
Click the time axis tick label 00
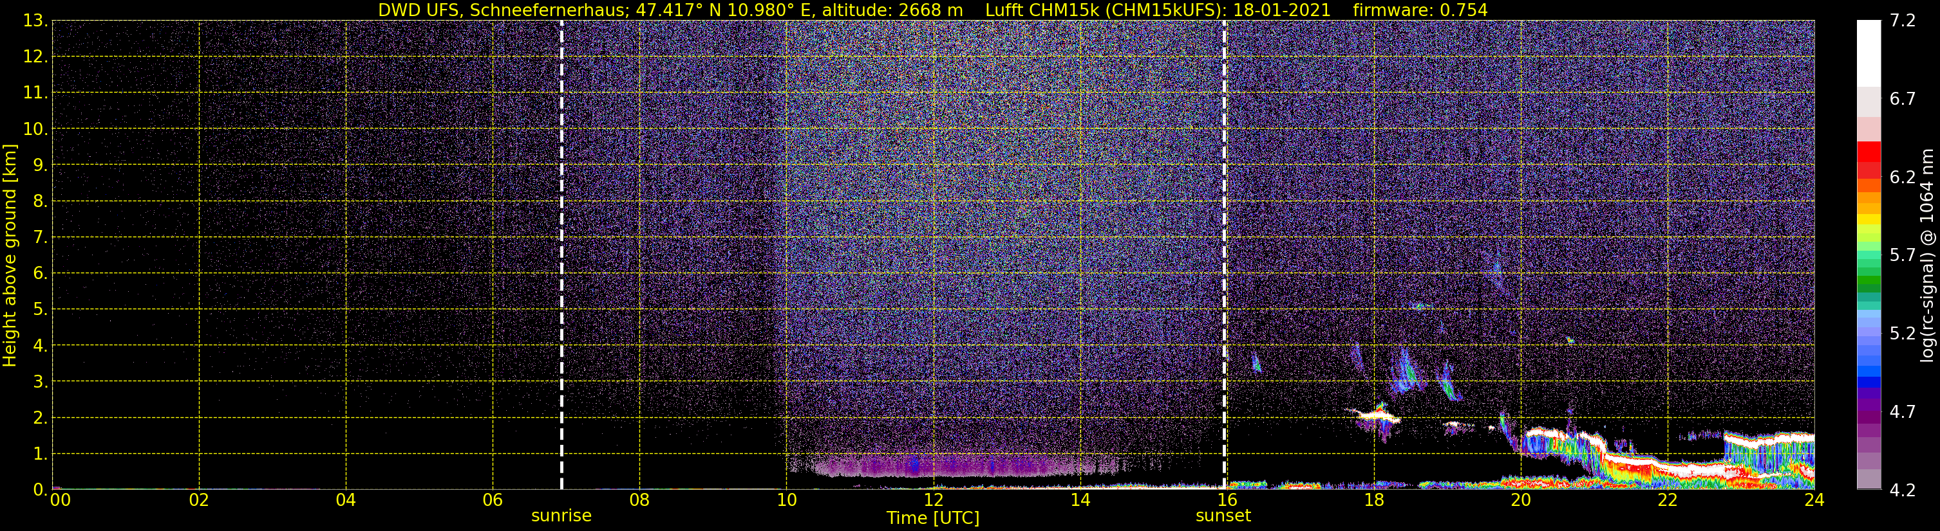point(61,500)
